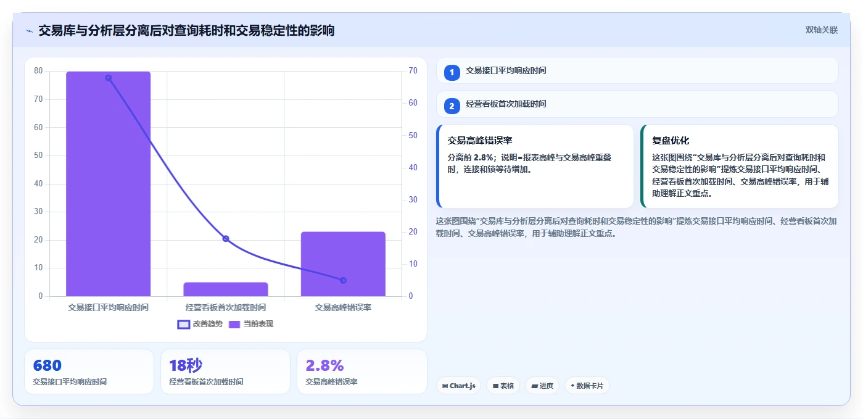The image size is (863, 419).
Task: Click trend line point above 交易接口平均响应时间
Action: [x=108, y=78]
